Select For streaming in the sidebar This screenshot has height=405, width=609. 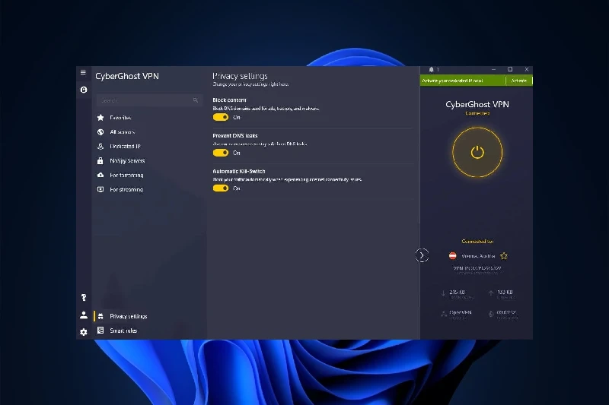tap(148, 189)
